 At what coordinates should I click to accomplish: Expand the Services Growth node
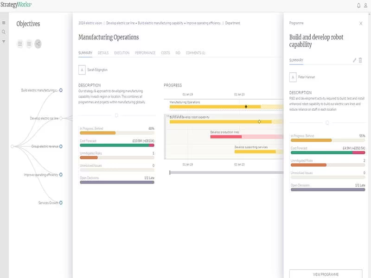(x=61, y=202)
